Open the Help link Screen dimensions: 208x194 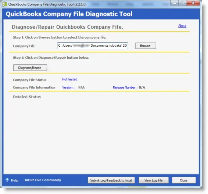coord(15,180)
